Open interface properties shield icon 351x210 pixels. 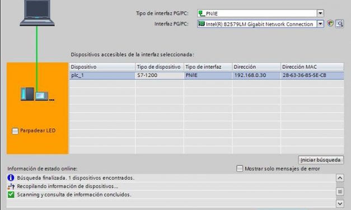click(x=330, y=23)
